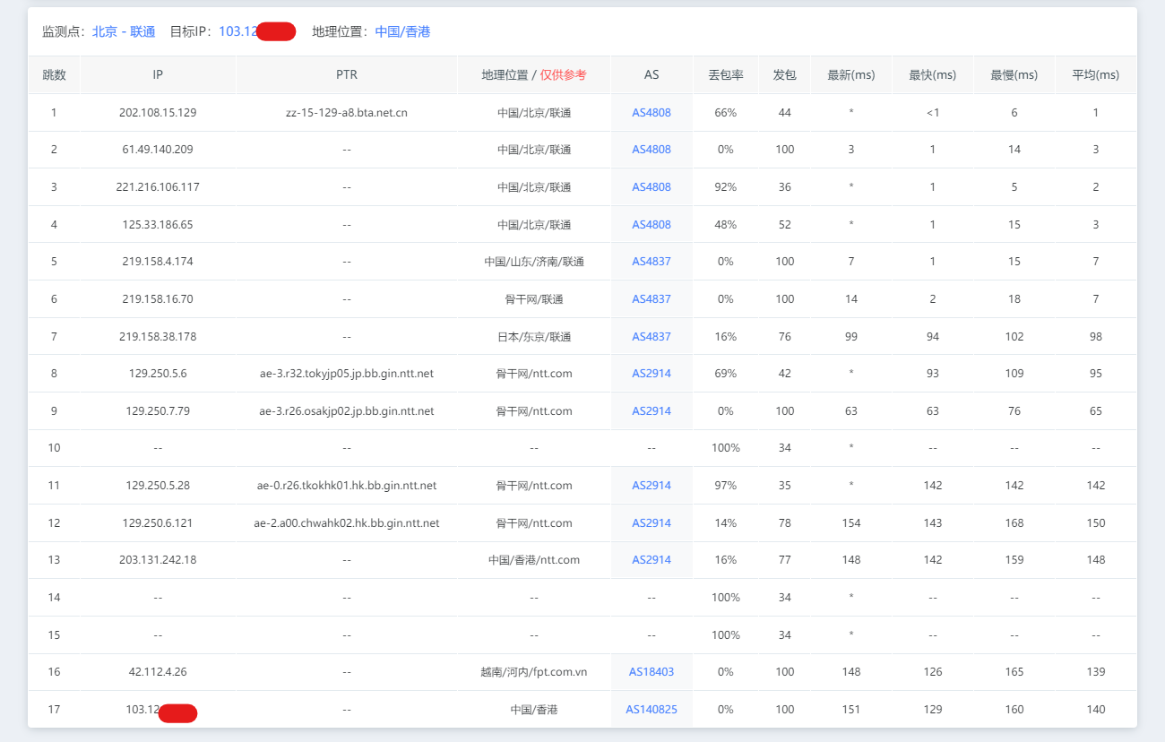Open AS2914 link in the 129.250.7.79 row

point(652,411)
